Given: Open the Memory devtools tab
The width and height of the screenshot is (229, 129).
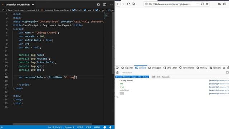Looking at the screenshot, I should pos(202,68).
